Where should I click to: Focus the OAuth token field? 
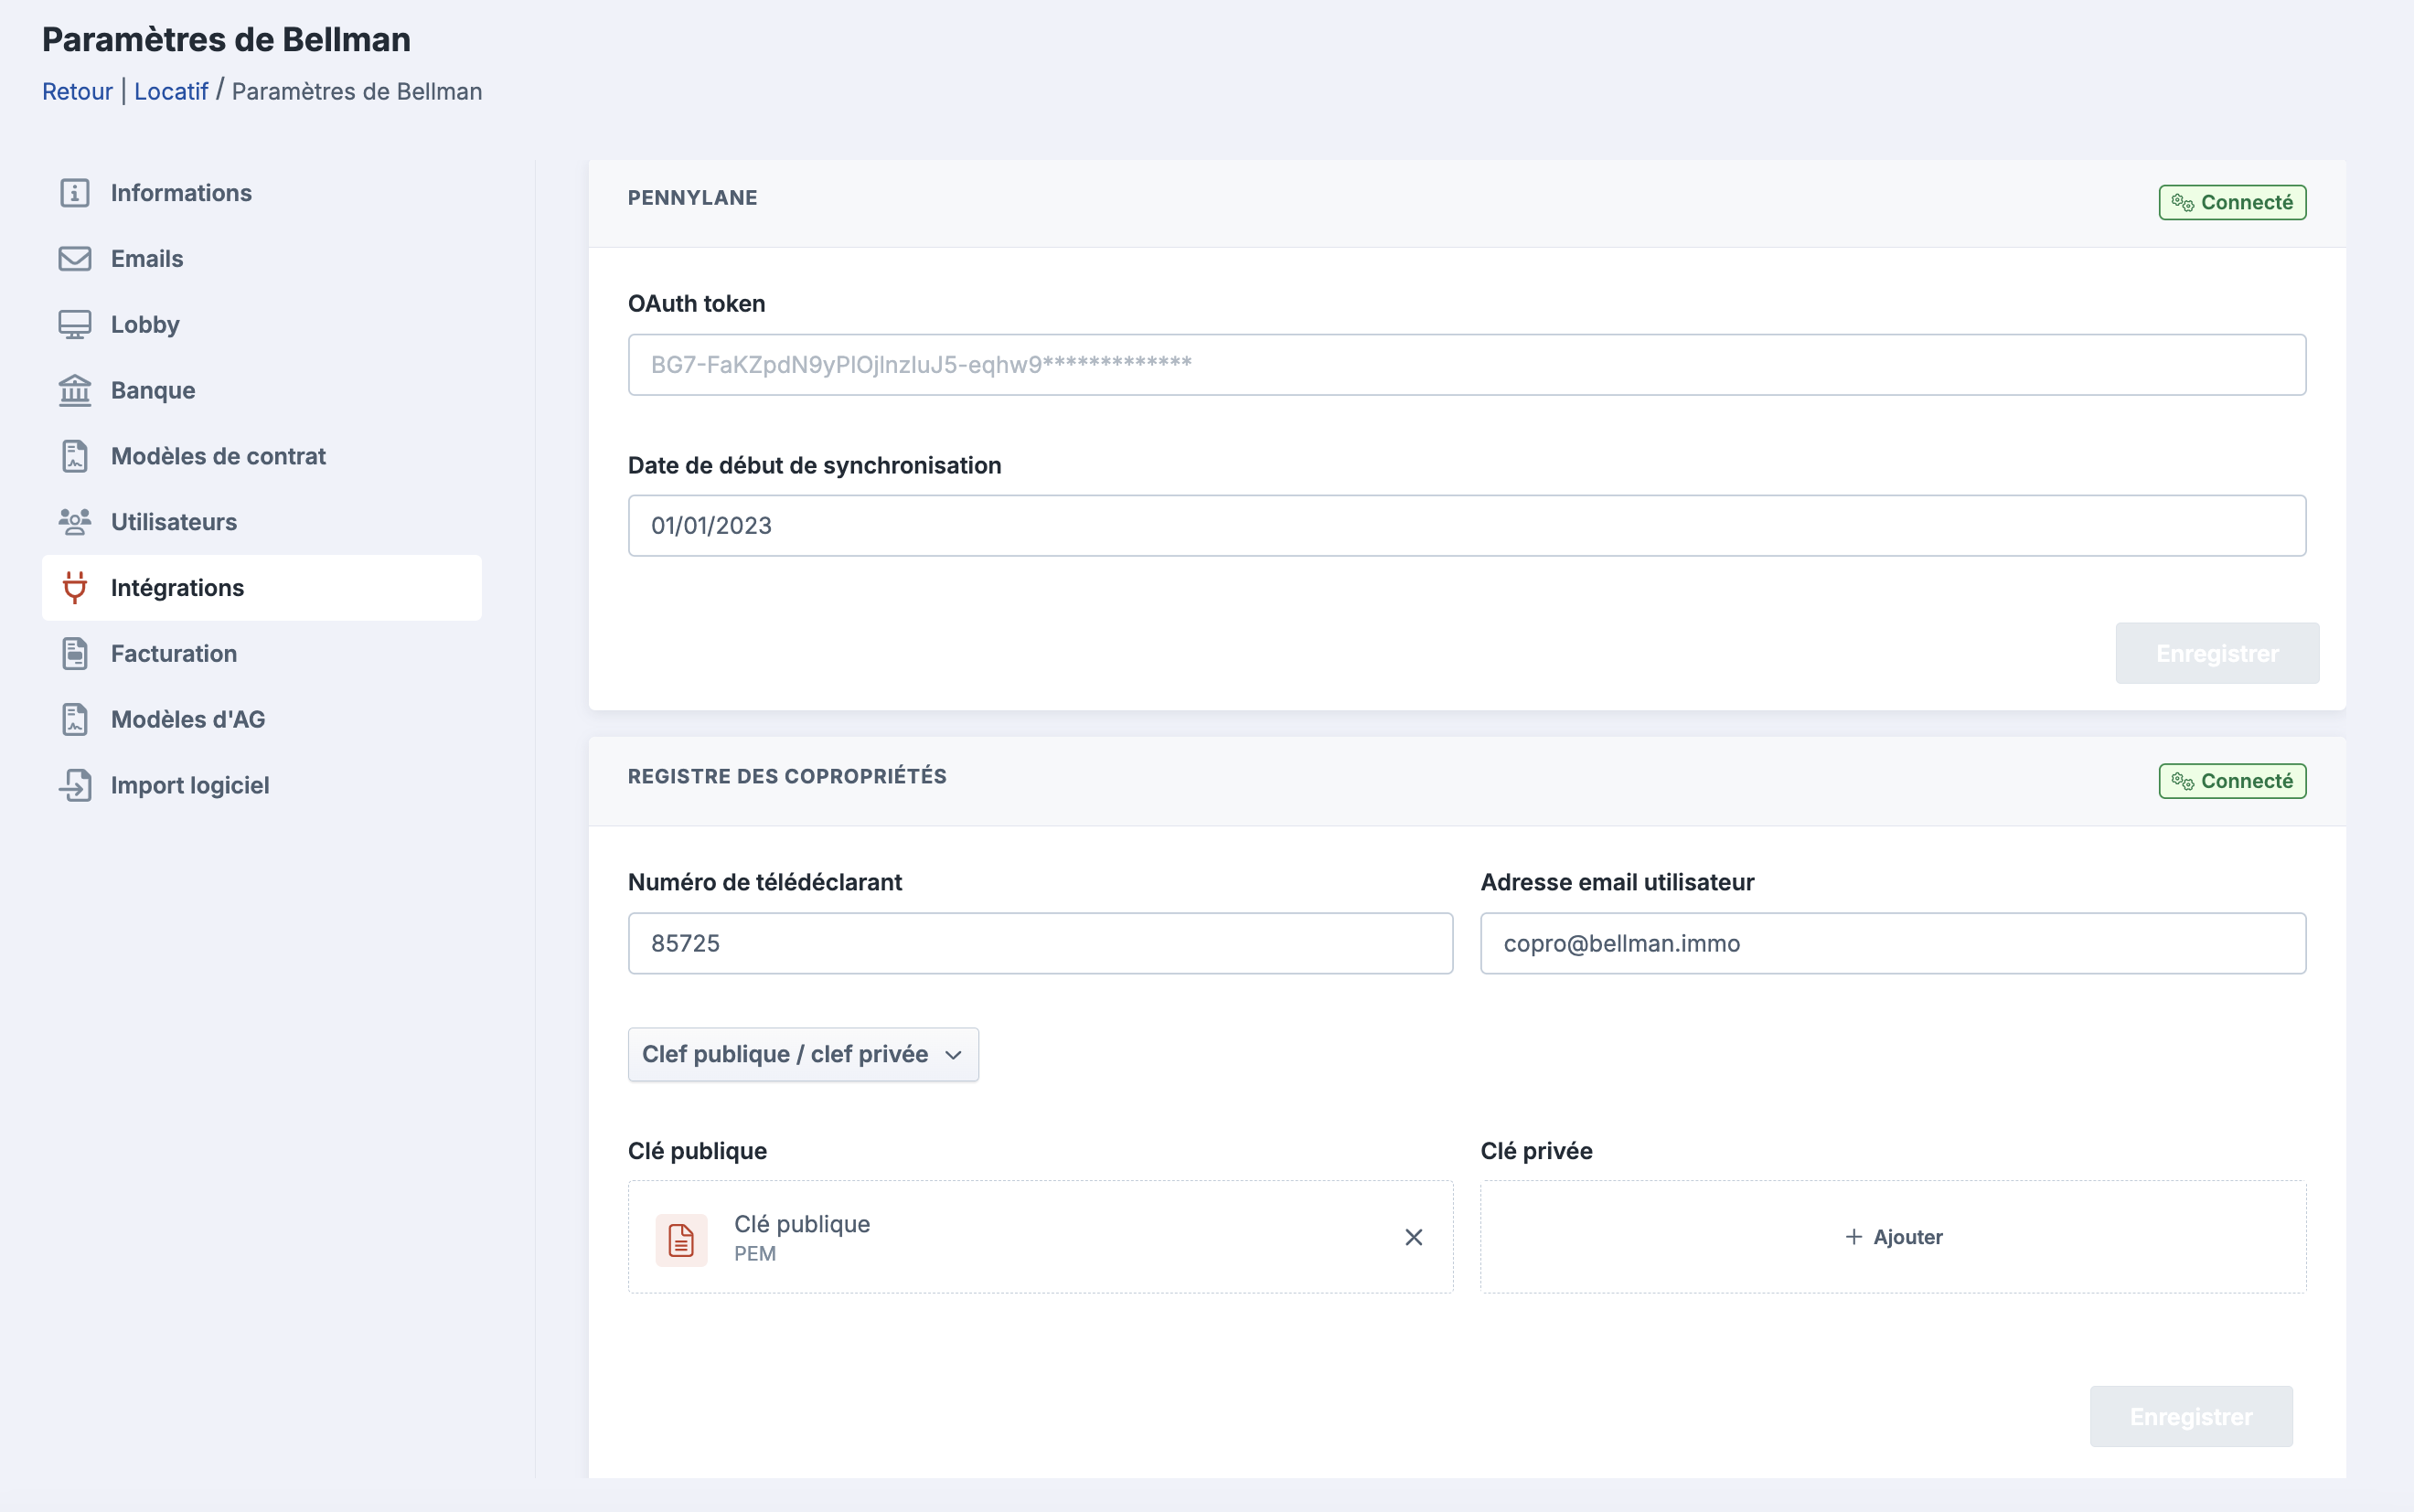[x=1467, y=365]
